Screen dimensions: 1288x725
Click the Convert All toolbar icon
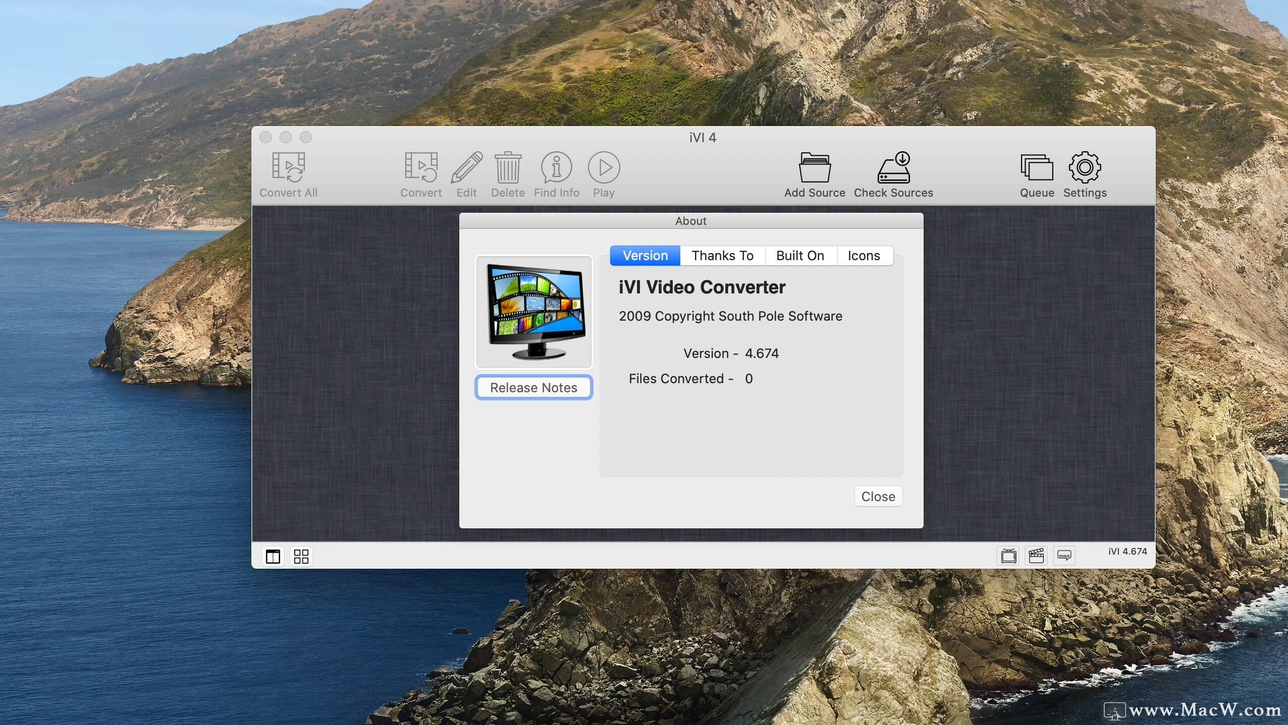click(288, 167)
